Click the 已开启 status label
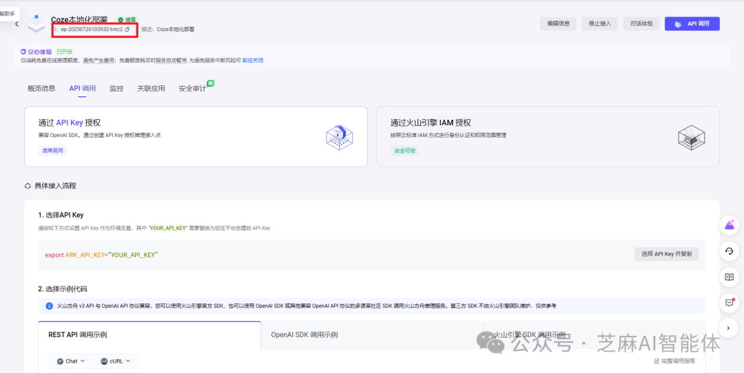The image size is (744, 373). [65, 52]
